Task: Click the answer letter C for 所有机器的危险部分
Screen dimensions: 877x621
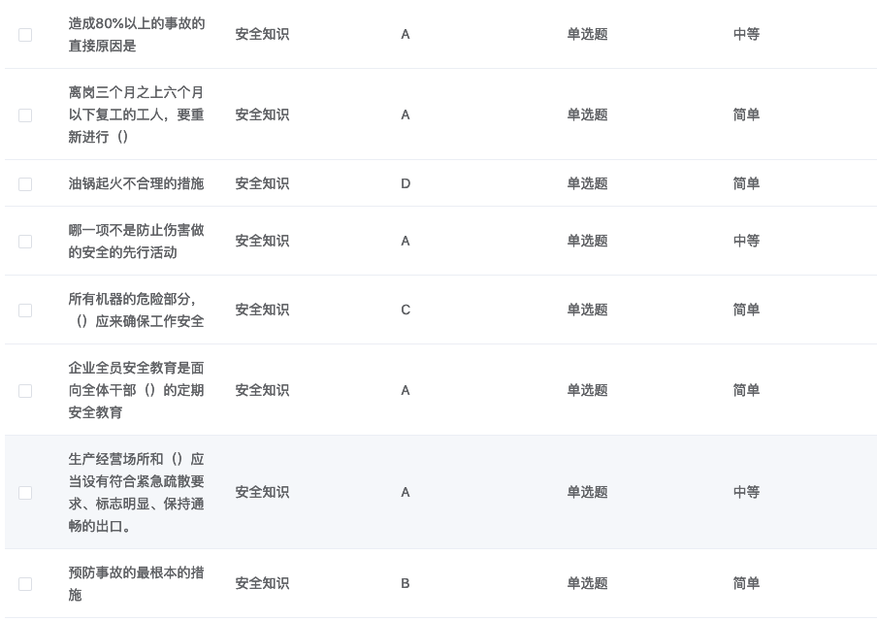Action: click(406, 310)
